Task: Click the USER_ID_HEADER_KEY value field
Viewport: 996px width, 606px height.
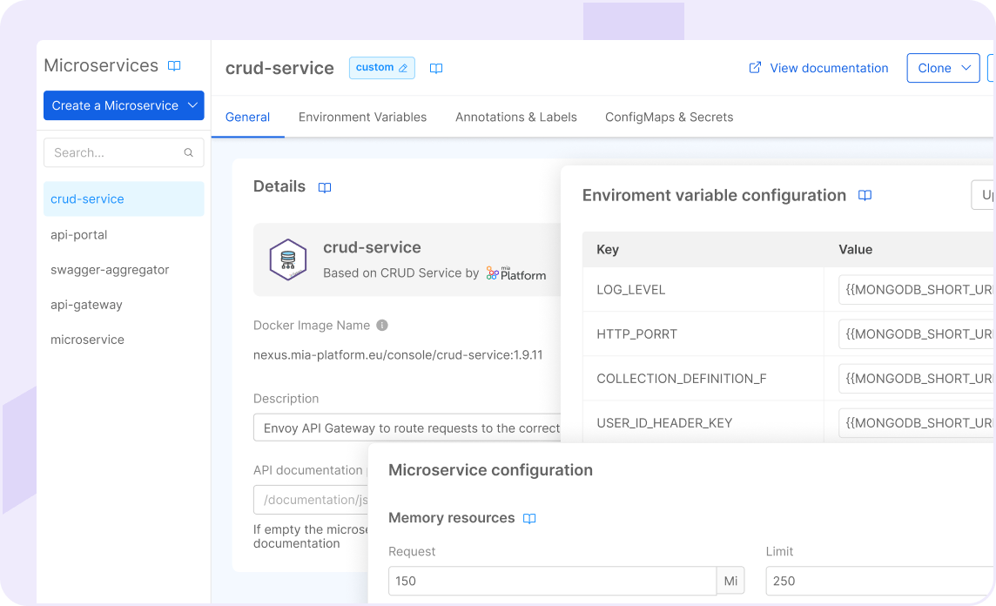Action: pyautogui.click(x=916, y=423)
